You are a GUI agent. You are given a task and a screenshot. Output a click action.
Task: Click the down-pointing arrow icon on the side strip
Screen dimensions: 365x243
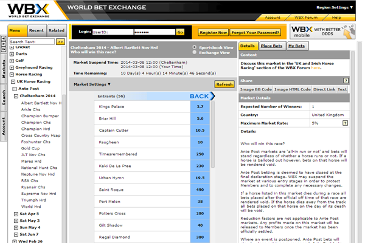[4, 44]
